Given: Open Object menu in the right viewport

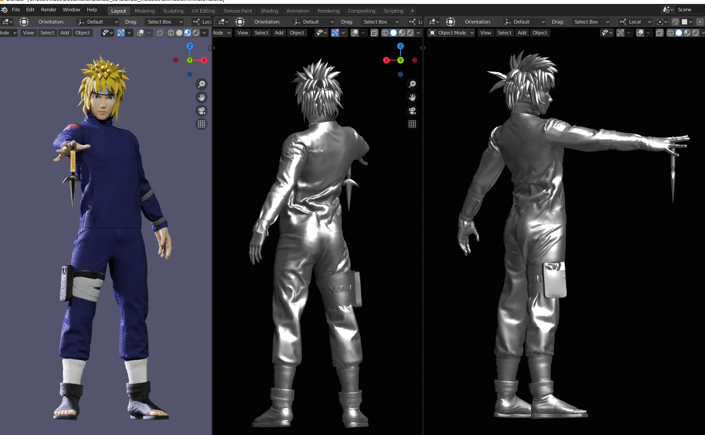Looking at the screenshot, I should point(540,33).
